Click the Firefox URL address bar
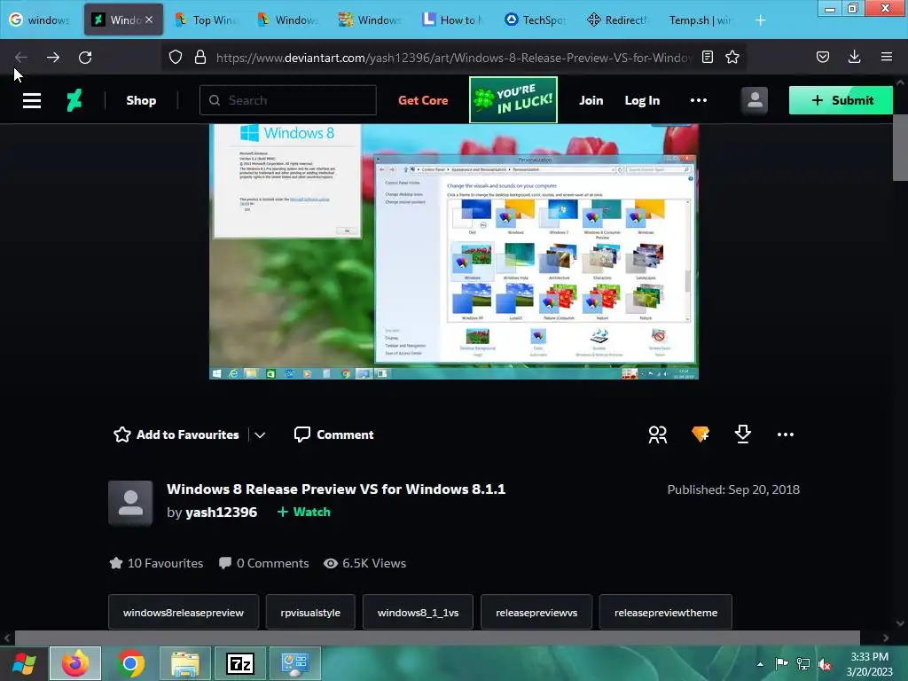Image resolution: width=908 pixels, height=681 pixels. point(454,57)
